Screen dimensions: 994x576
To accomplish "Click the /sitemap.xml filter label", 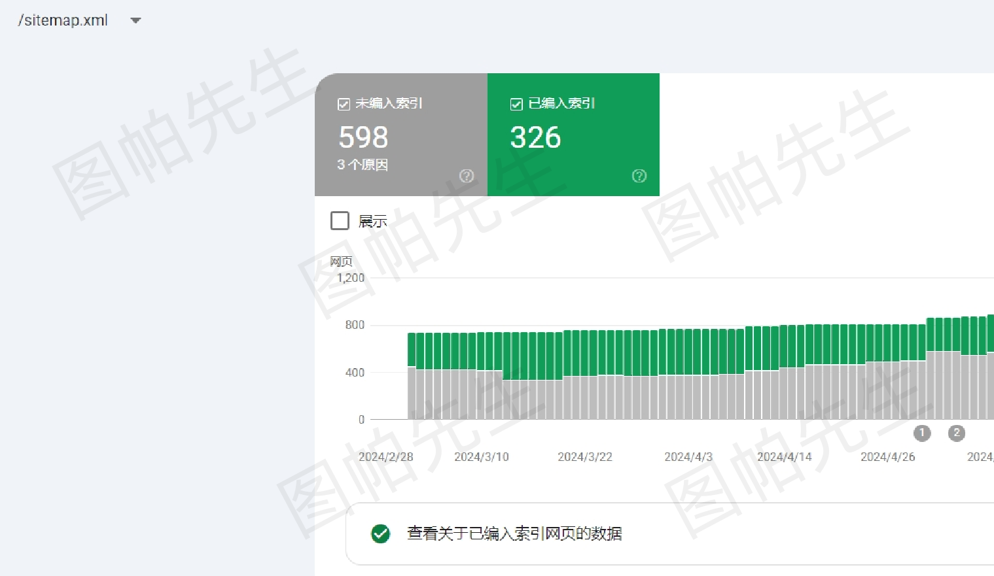I will [63, 20].
